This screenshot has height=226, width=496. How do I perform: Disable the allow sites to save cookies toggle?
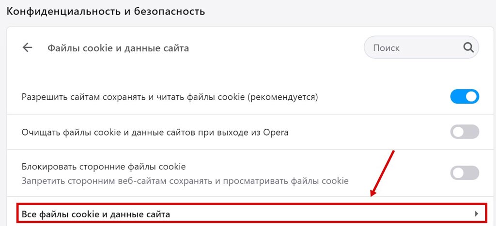click(x=465, y=97)
